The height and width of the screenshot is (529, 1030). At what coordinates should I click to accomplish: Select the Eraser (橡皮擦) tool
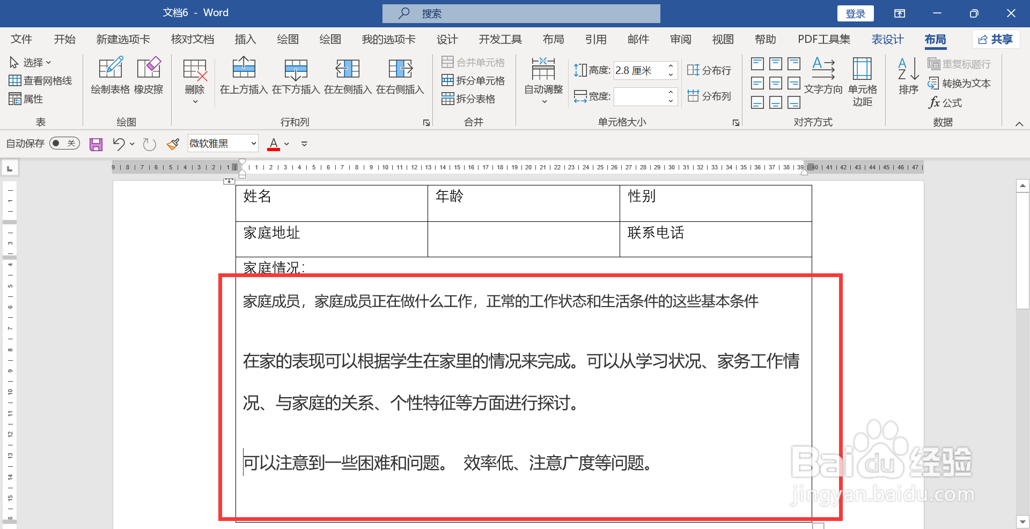[149, 76]
